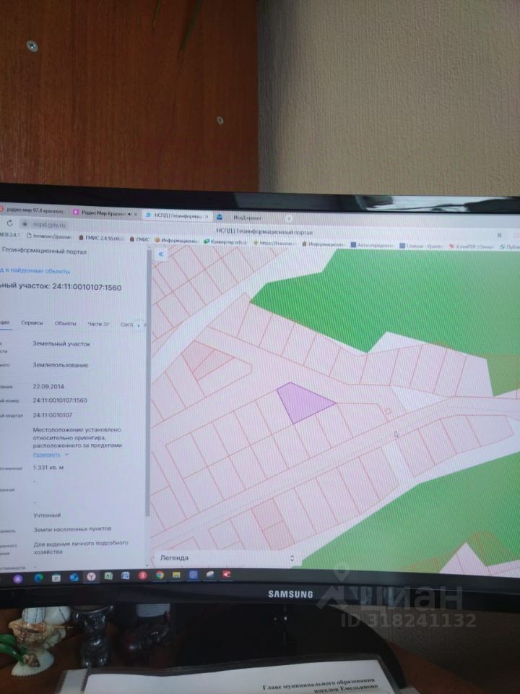
Task: Switch to the 'ИсоД проект' browser tab
Action: tap(248, 218)
